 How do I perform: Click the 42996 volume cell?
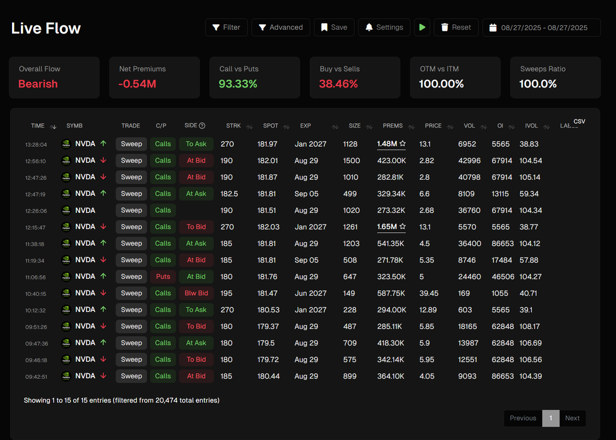(x=469, y=161)
